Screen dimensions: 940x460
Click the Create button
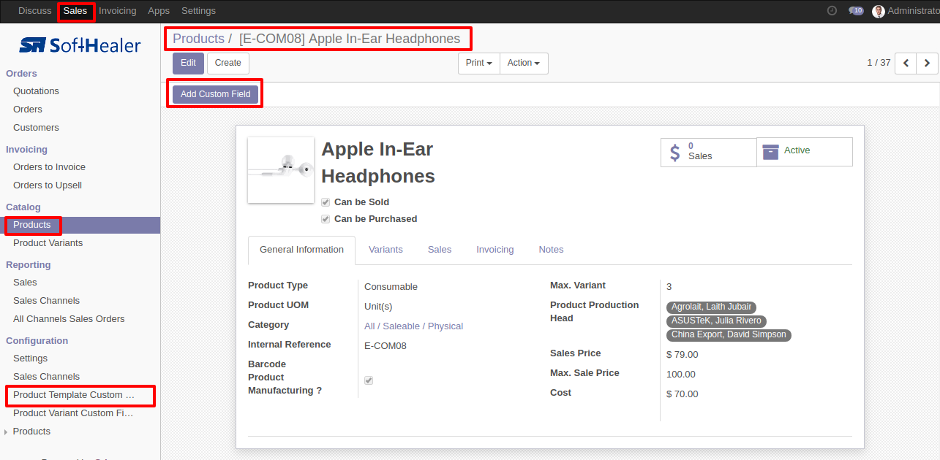[228, 64]
